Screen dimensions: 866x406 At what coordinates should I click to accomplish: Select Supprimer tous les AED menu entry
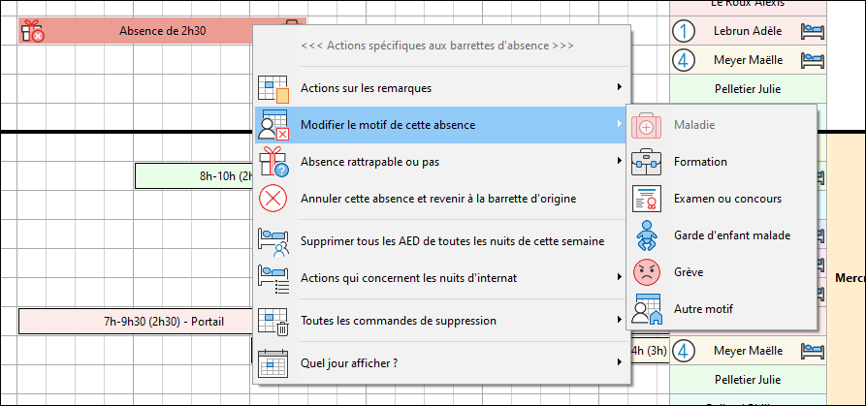[x=453, y=240]
